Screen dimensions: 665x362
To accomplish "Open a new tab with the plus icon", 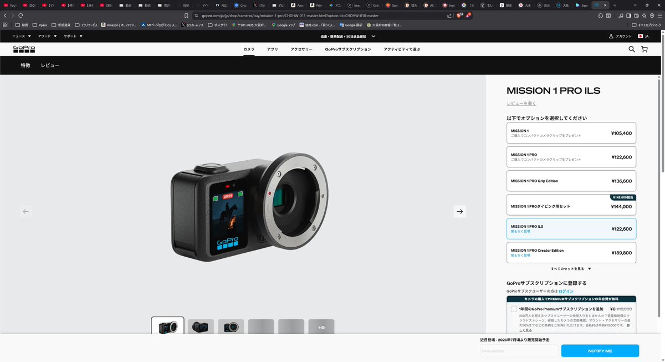I will point(615,5).
